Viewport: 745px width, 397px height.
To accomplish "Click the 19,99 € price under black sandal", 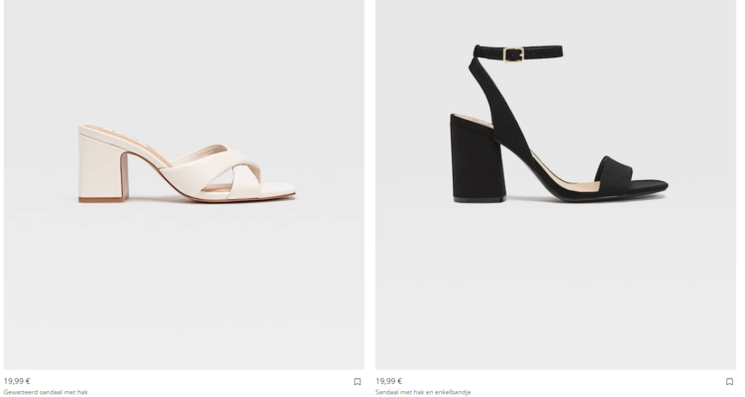I will 388,381.
